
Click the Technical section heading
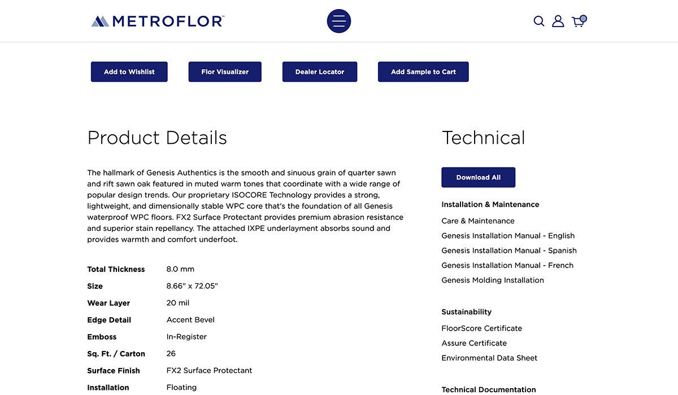pos(484,138)
